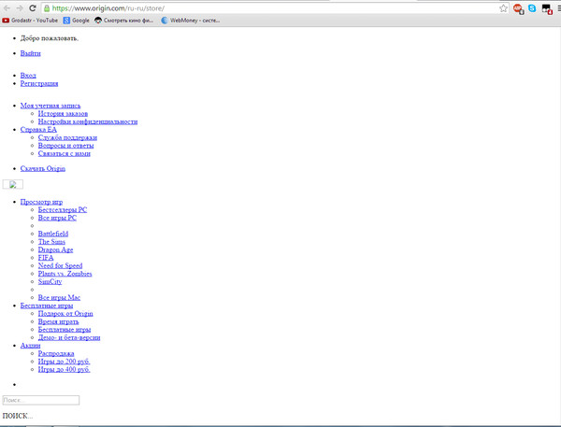
Task: Click Связаться с нами link
Action: [64, 153]
